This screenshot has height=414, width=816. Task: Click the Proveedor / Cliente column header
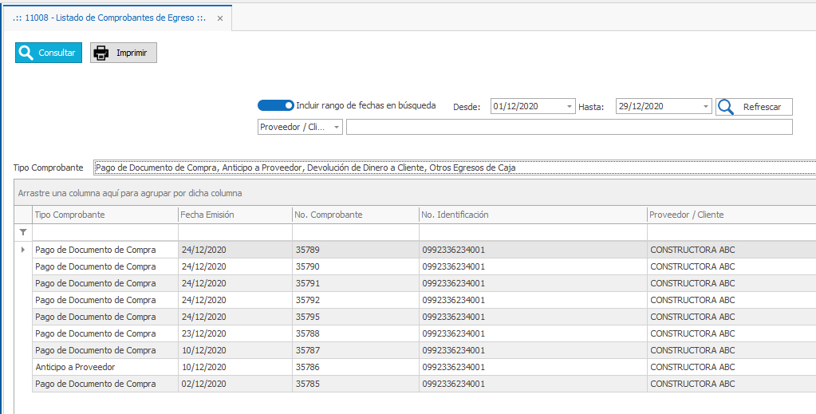[730, 215]
